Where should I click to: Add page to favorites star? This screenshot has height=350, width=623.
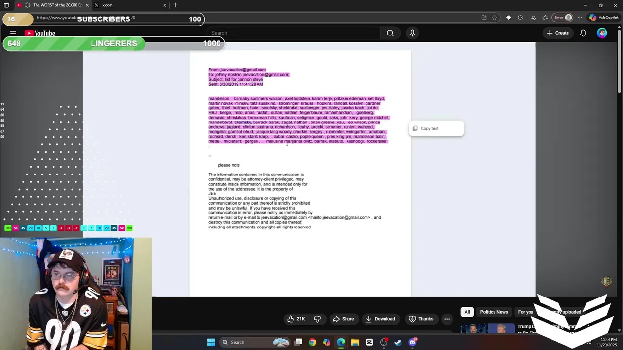(495, 17)
